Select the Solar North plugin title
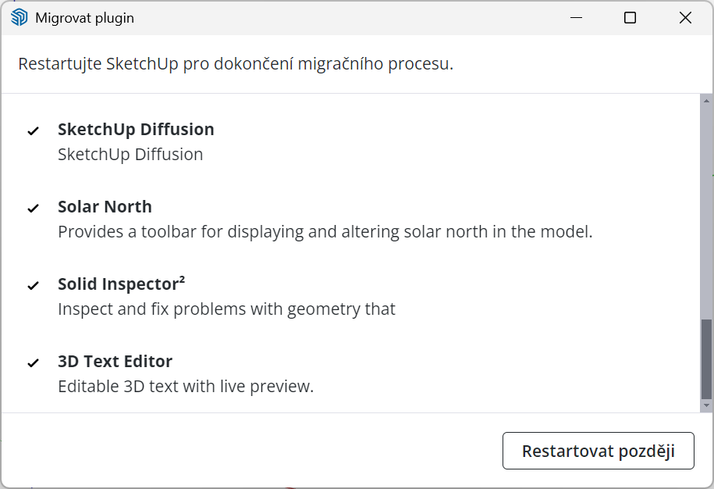 point(105,207)
